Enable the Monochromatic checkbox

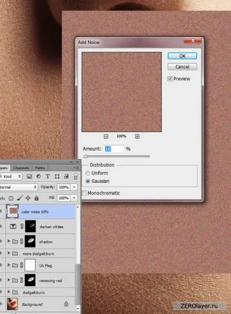[x=85, y=193]
